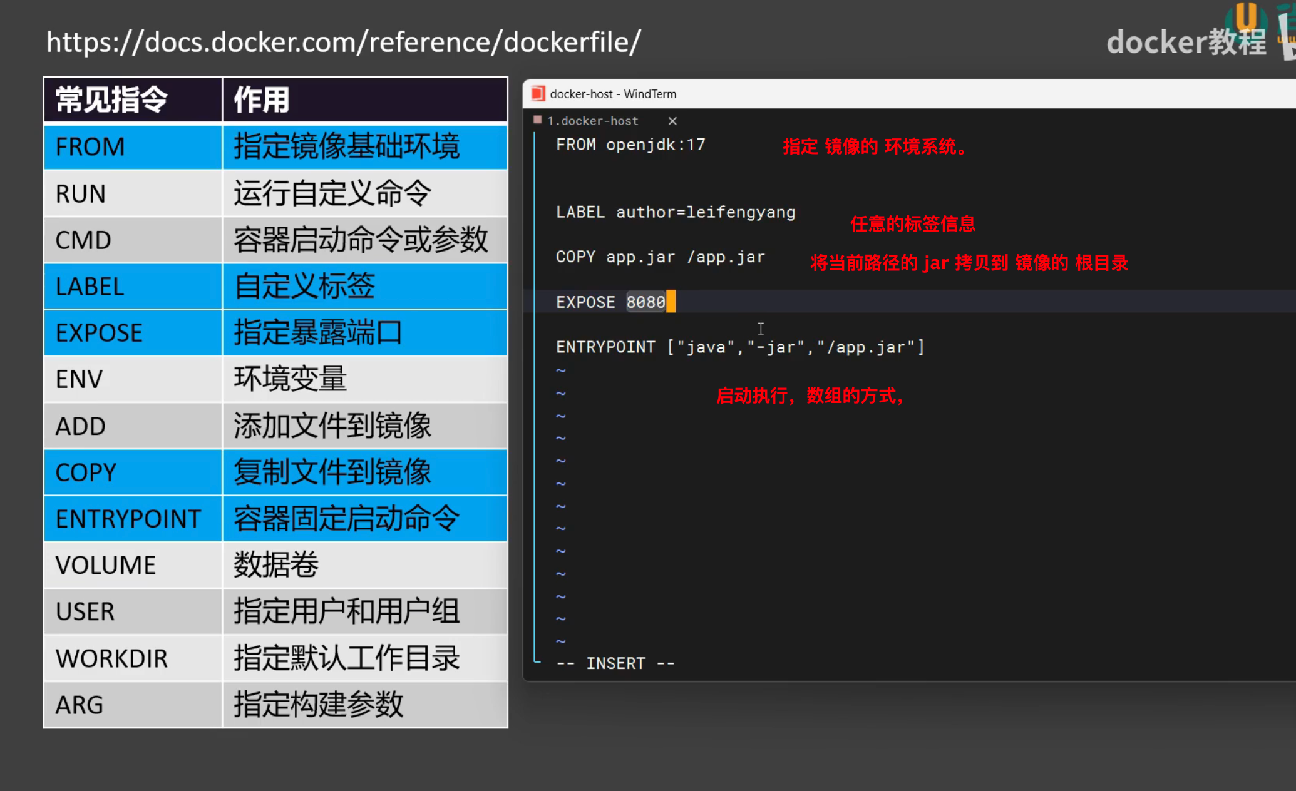Viewport: 1296px width, 791px height.
Task: Click the red session icon on docker-host tab
Action: [537, 120]
